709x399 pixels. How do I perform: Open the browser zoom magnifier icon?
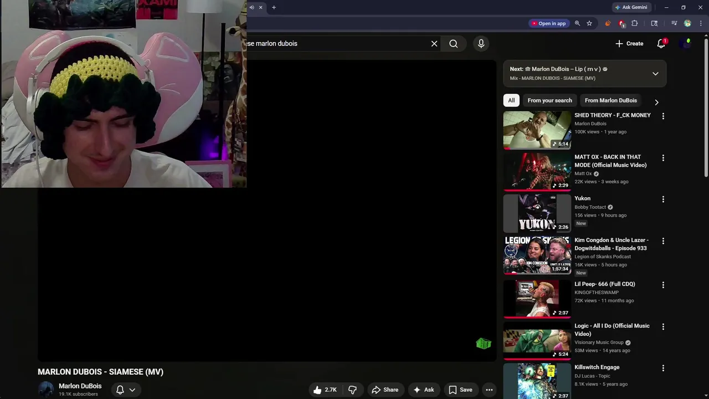pos(577,23)
